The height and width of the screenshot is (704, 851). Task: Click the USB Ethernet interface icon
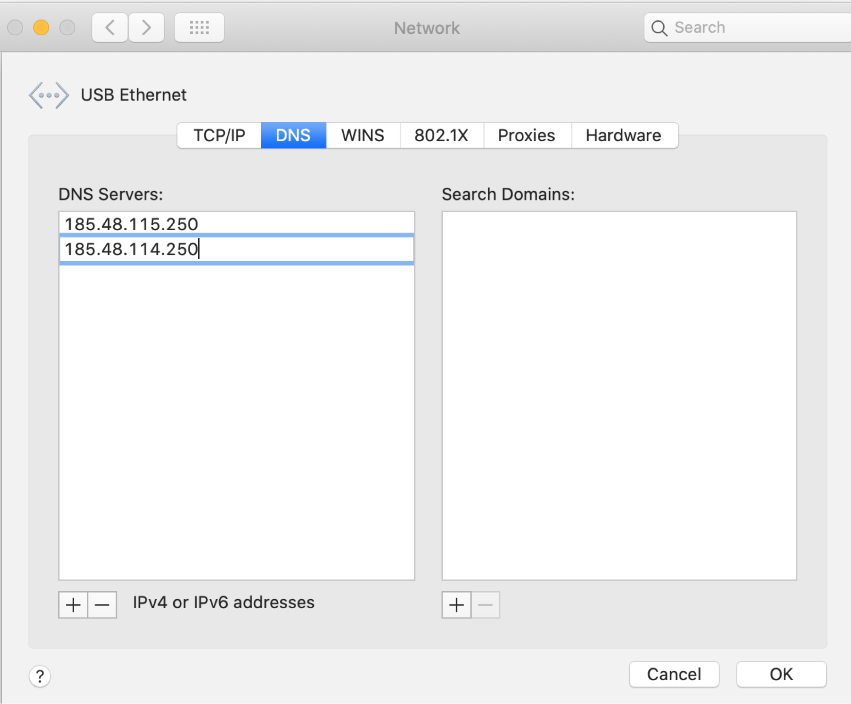click(49, 95)
